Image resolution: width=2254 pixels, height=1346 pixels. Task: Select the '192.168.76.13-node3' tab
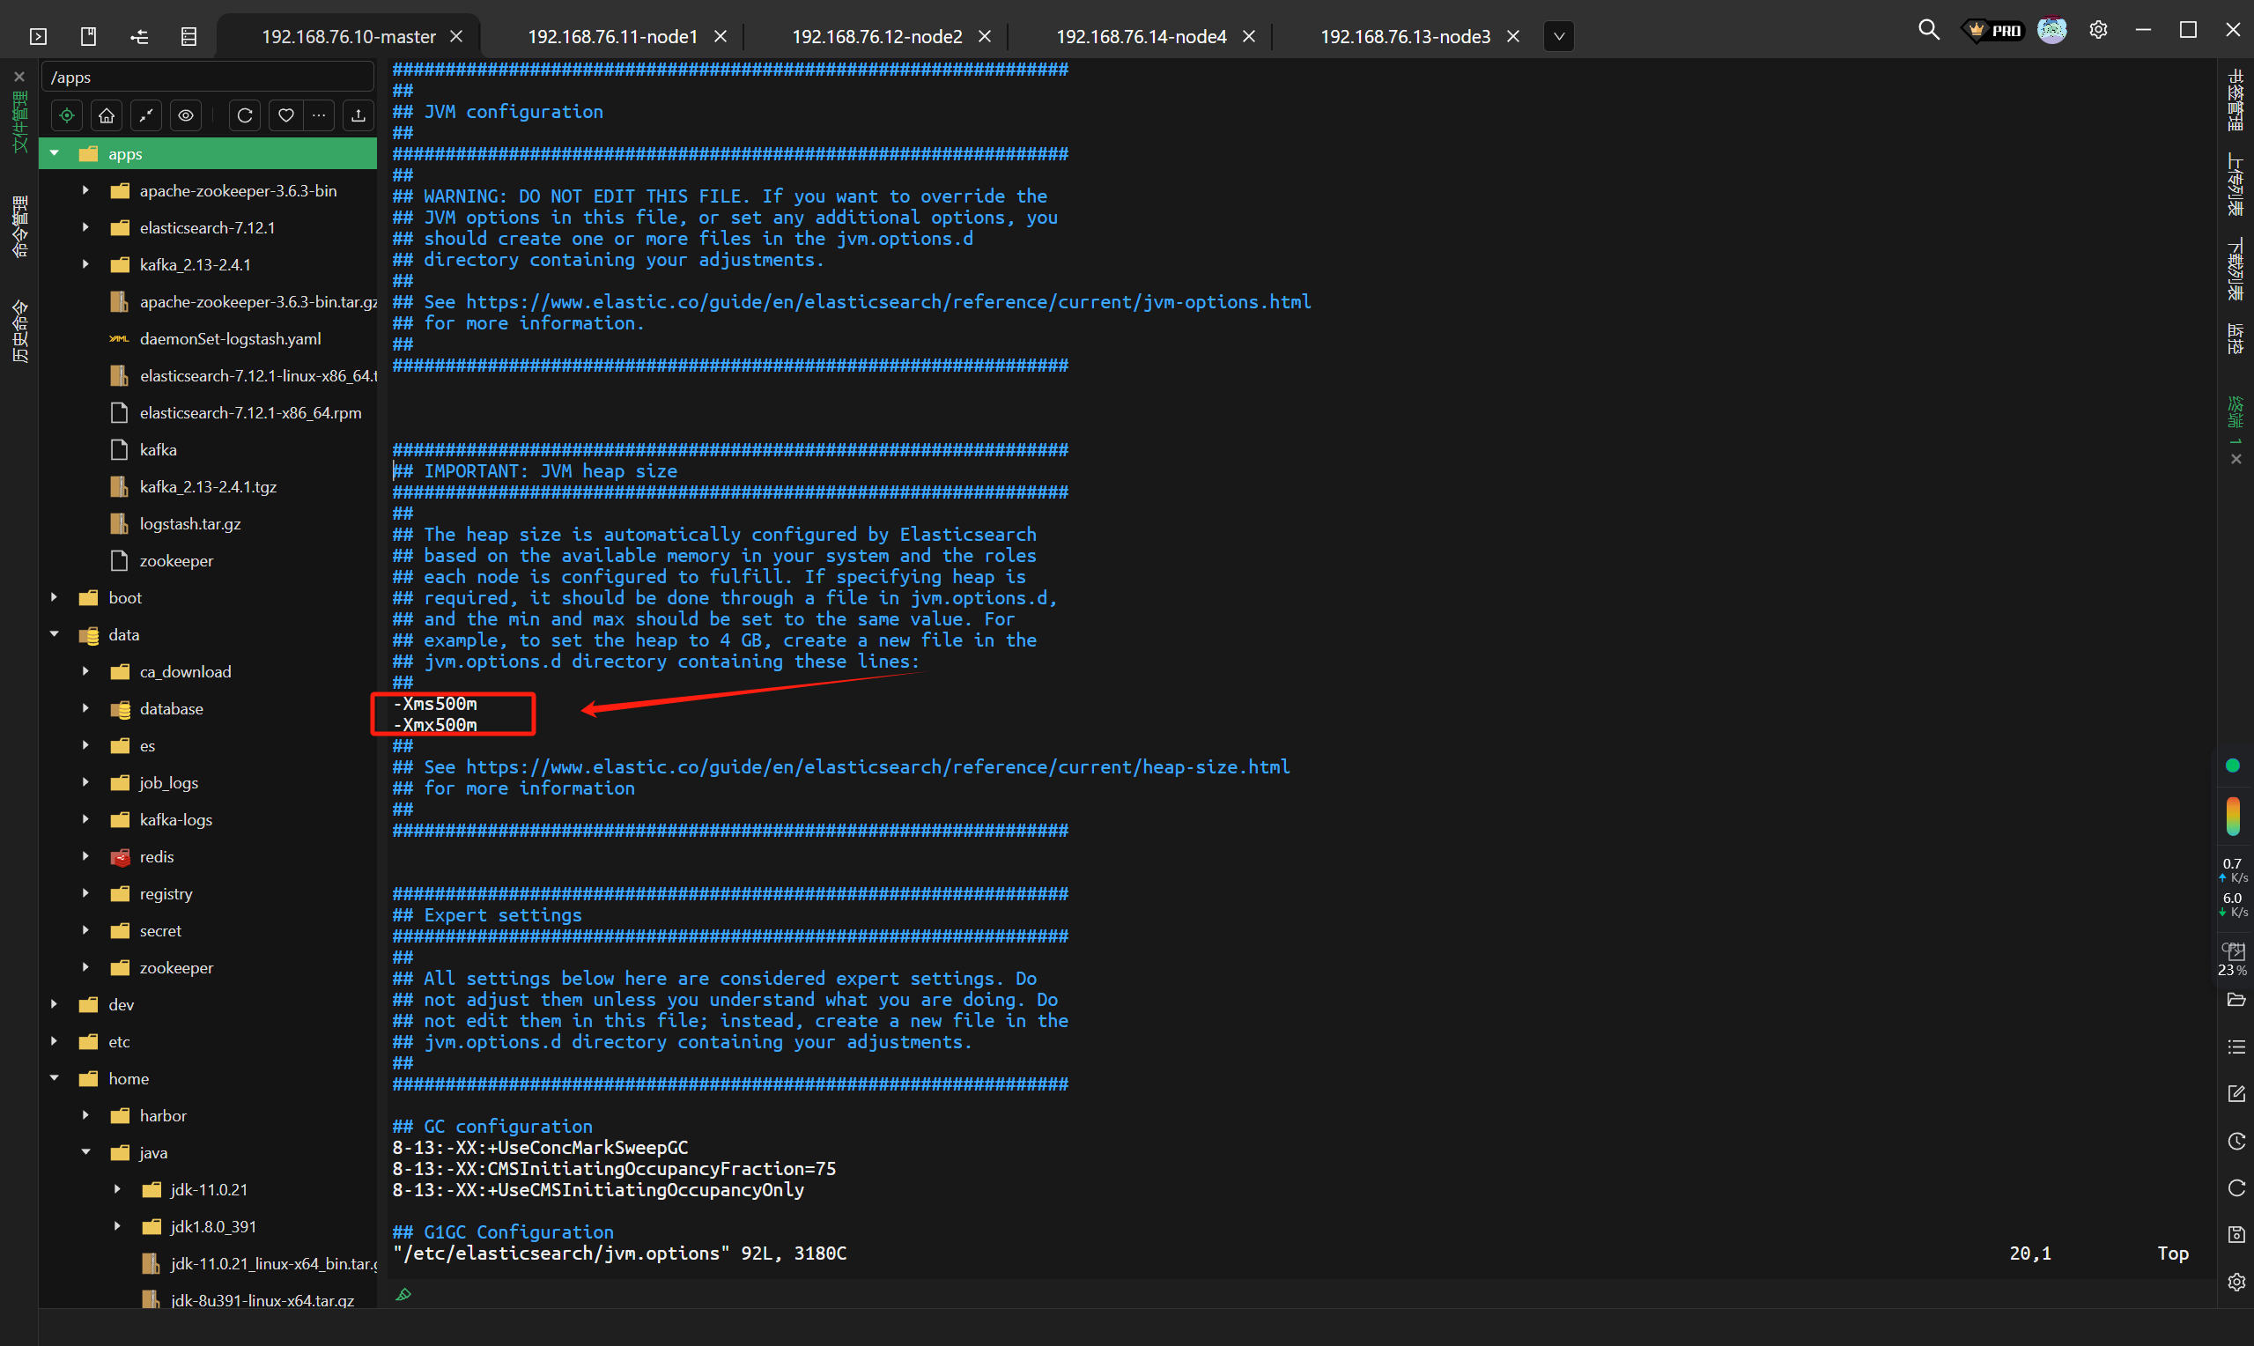1405,35
